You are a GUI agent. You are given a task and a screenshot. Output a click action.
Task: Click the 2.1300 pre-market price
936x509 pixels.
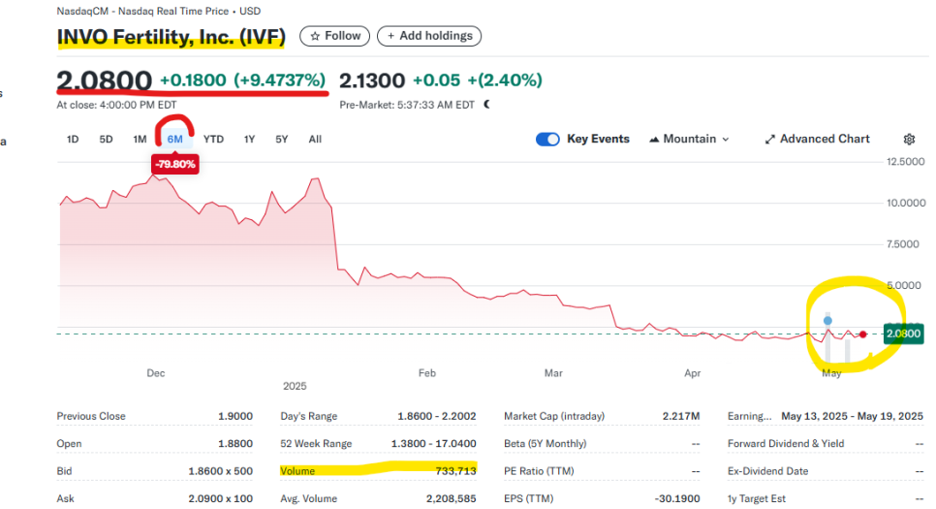coord(372,80)
